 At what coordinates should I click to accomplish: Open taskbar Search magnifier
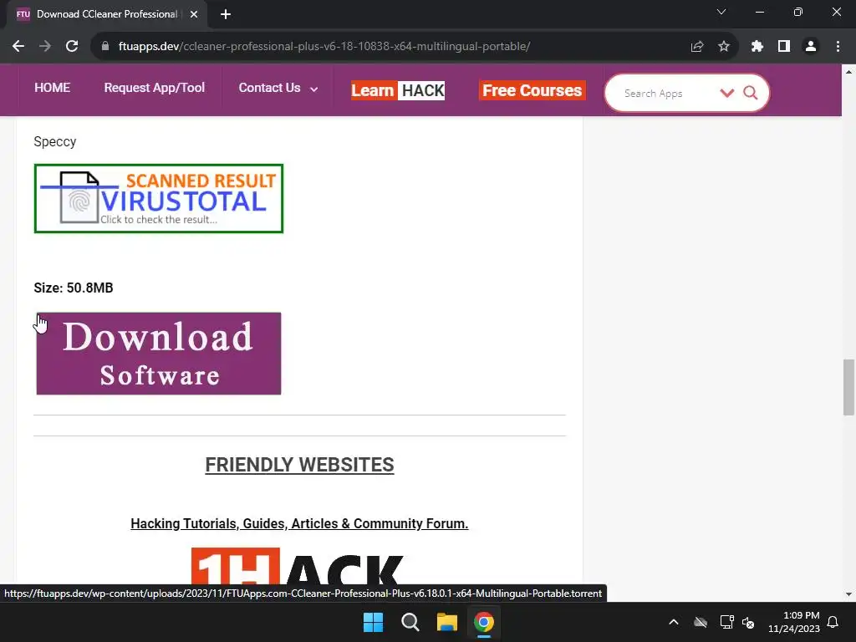(x=410, y=622)
